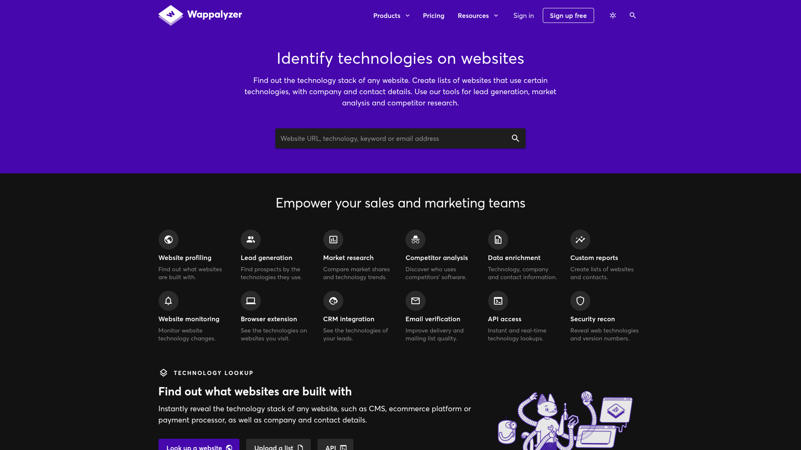This screenshot has height=450, width=801.
Task: Click the Security recon shield icon
Action: tap(580, 301)
